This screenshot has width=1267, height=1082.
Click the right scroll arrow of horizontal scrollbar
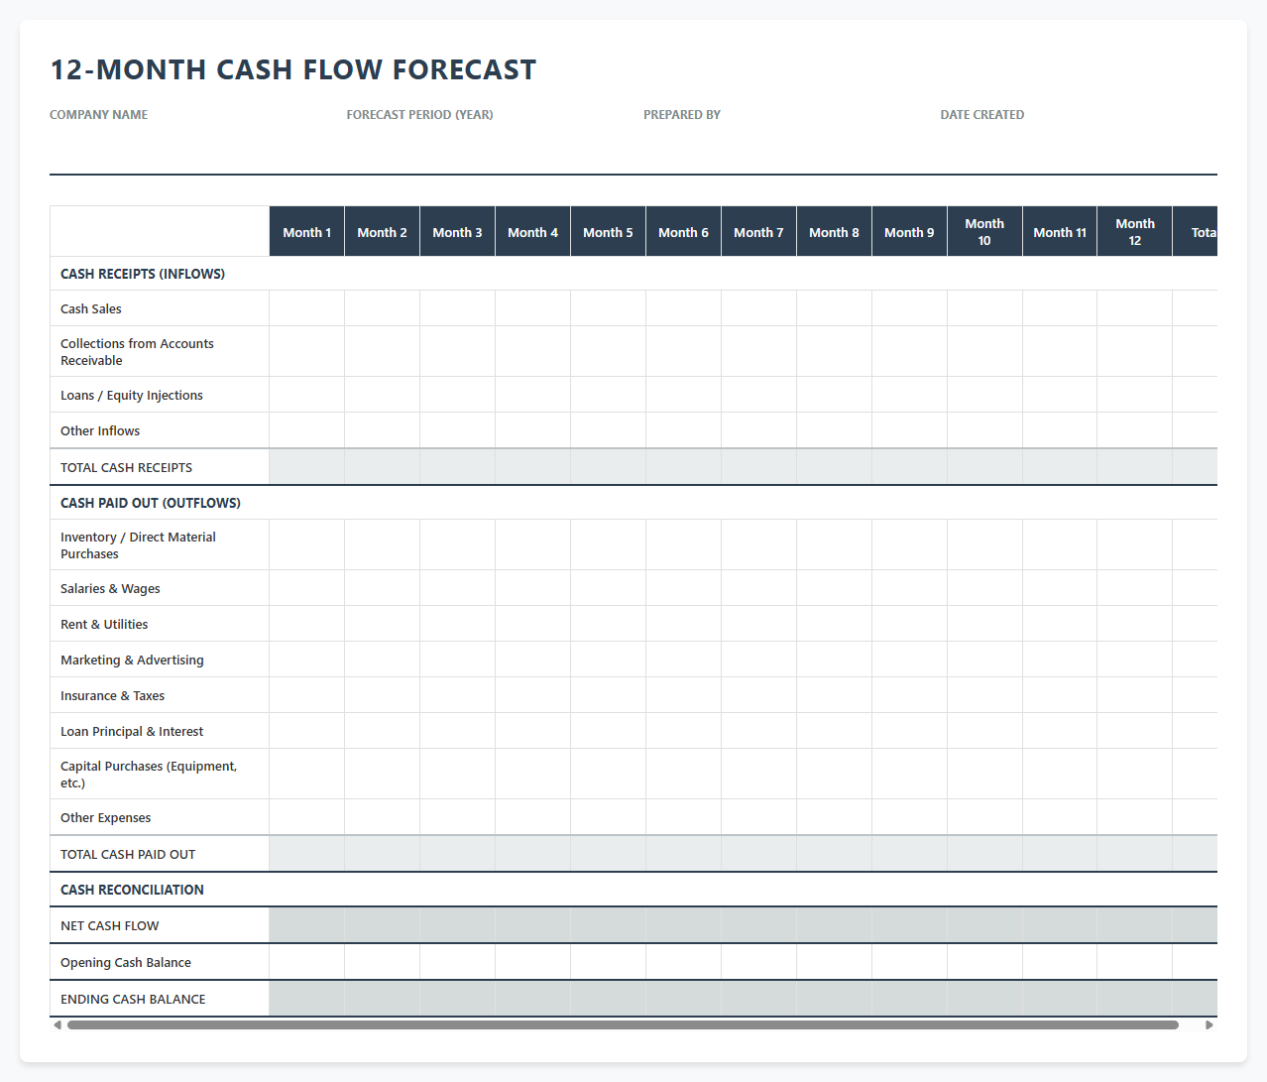[x=1209, y=1024]
